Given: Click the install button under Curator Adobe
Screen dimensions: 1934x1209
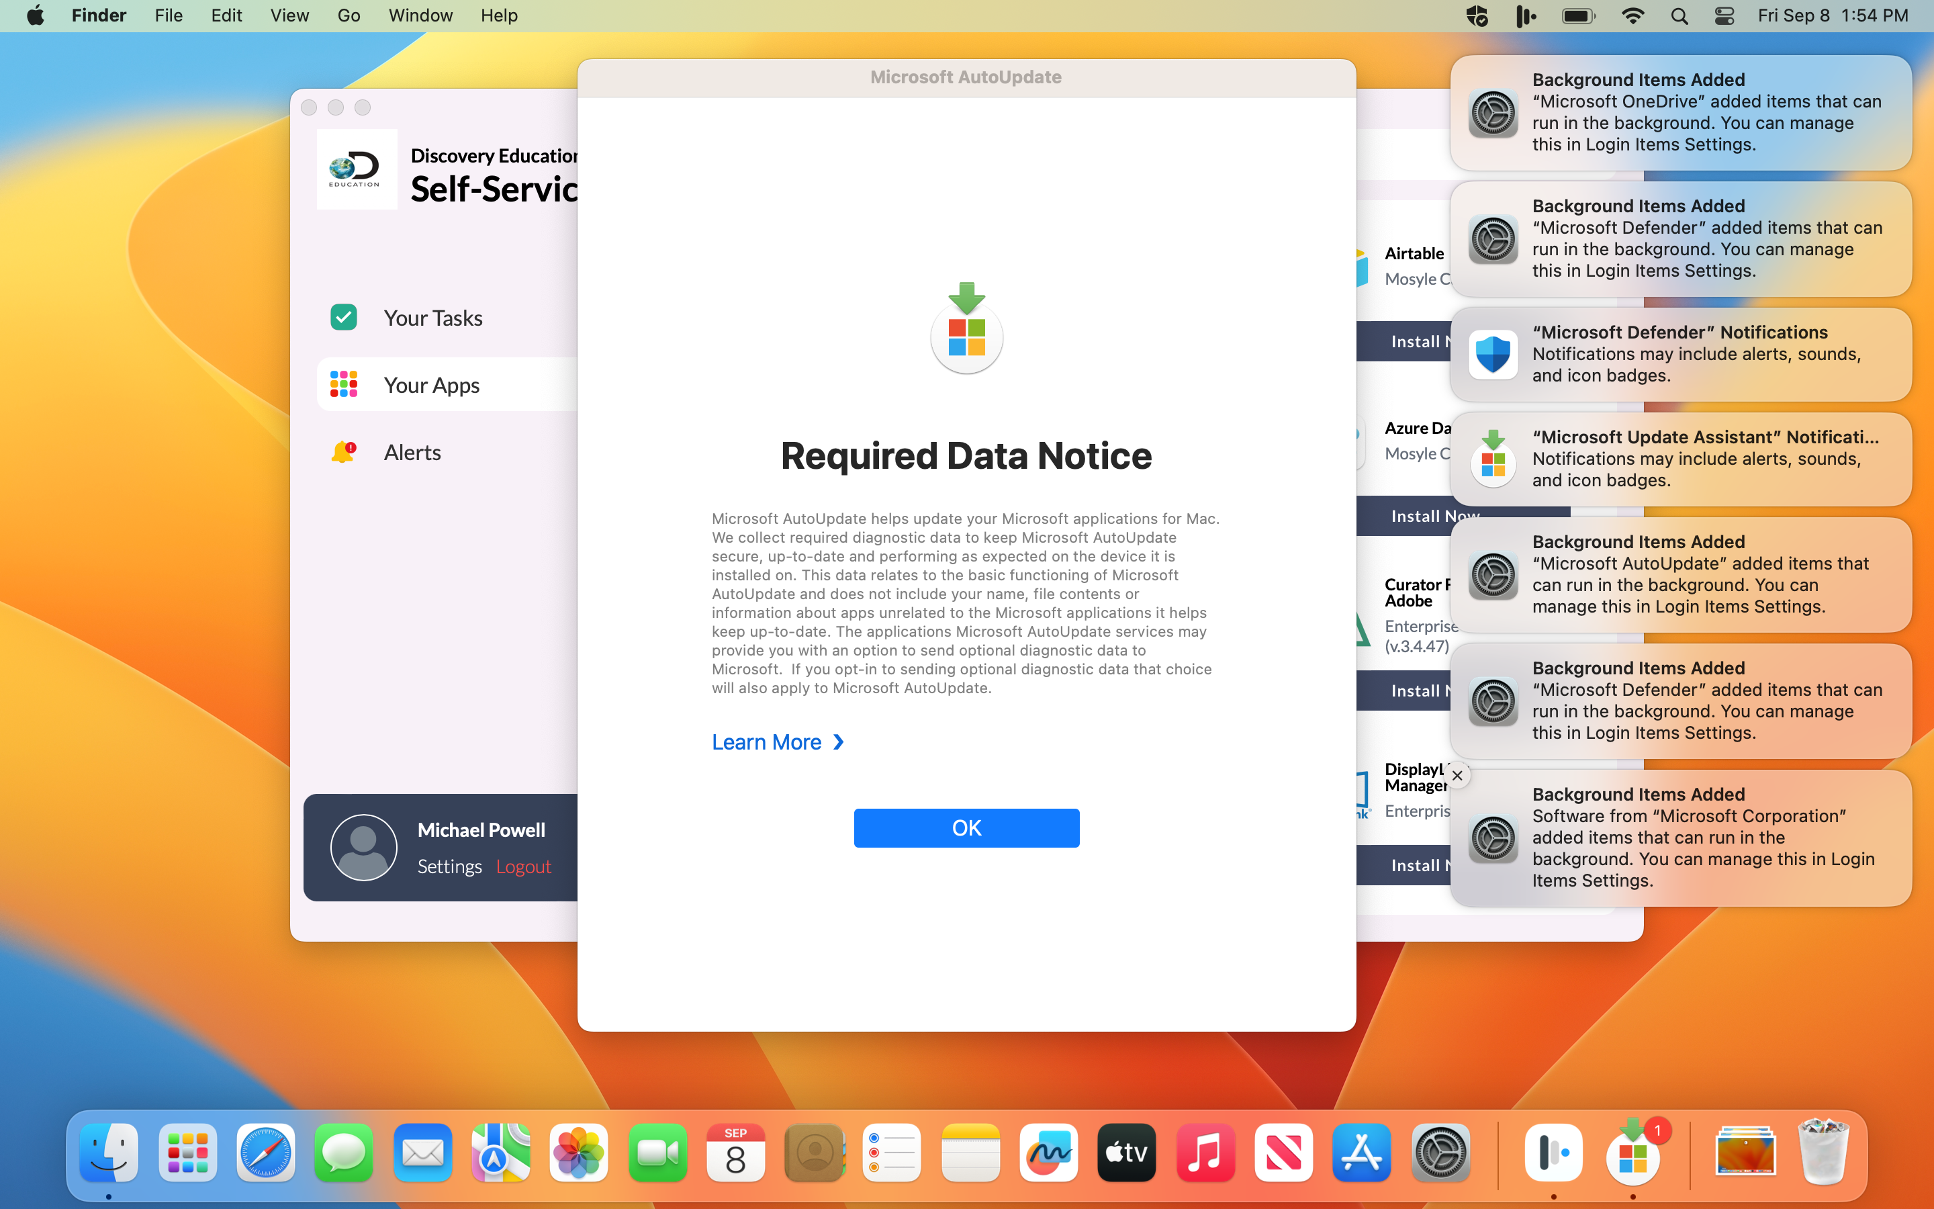Looking at the screenshot, I should [1403, 691].
